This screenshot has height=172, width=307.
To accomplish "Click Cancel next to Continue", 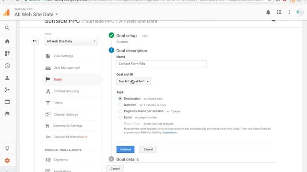I will coord(148,150).
